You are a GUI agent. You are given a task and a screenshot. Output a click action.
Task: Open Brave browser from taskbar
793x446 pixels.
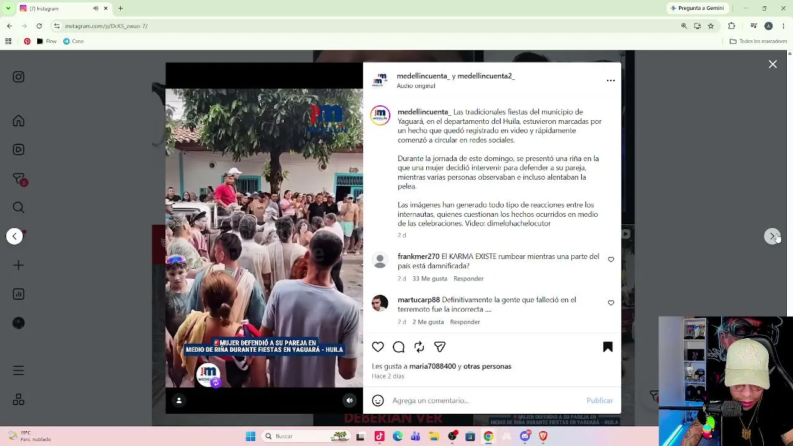[x=543, y=437]
